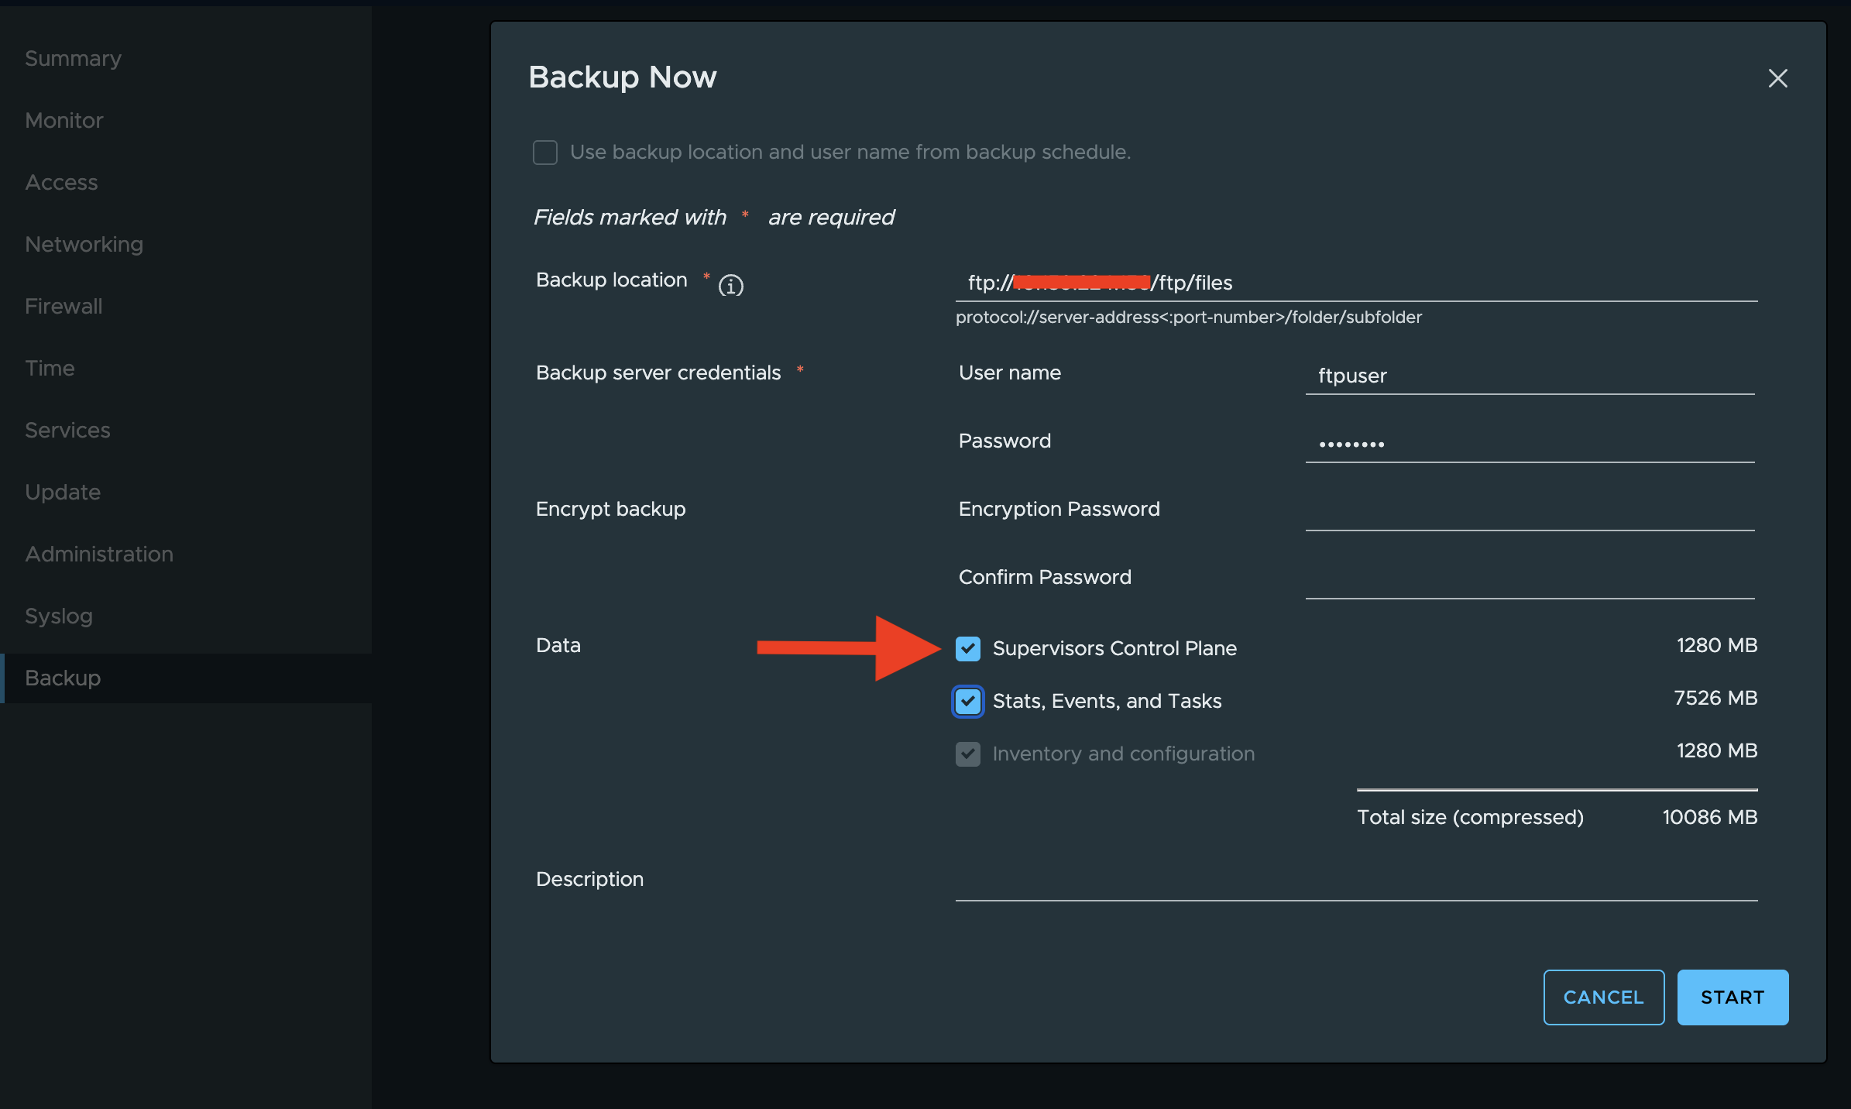Enable use backup location from schedule
The image size is (1851, 1109).
(545, 153)
